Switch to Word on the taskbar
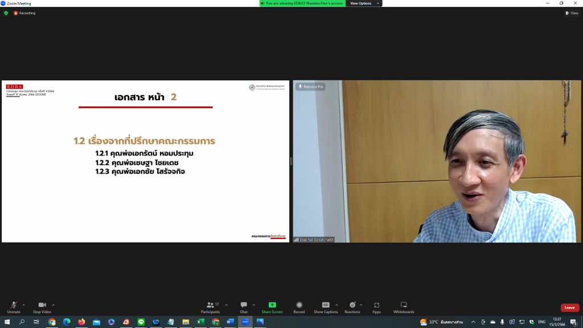The height and width of the screenshot is (328, 583). 230,322
